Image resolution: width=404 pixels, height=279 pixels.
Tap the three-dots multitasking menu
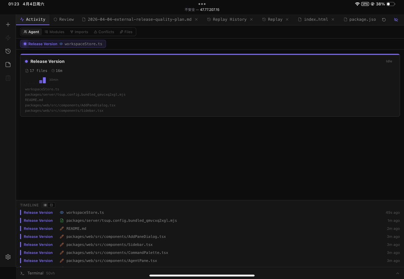(x=202, y=4)
